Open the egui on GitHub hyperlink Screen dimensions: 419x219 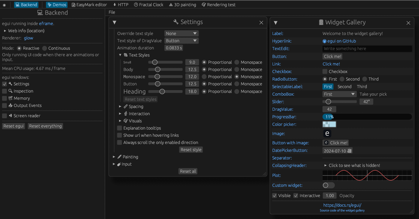(339, 41)
